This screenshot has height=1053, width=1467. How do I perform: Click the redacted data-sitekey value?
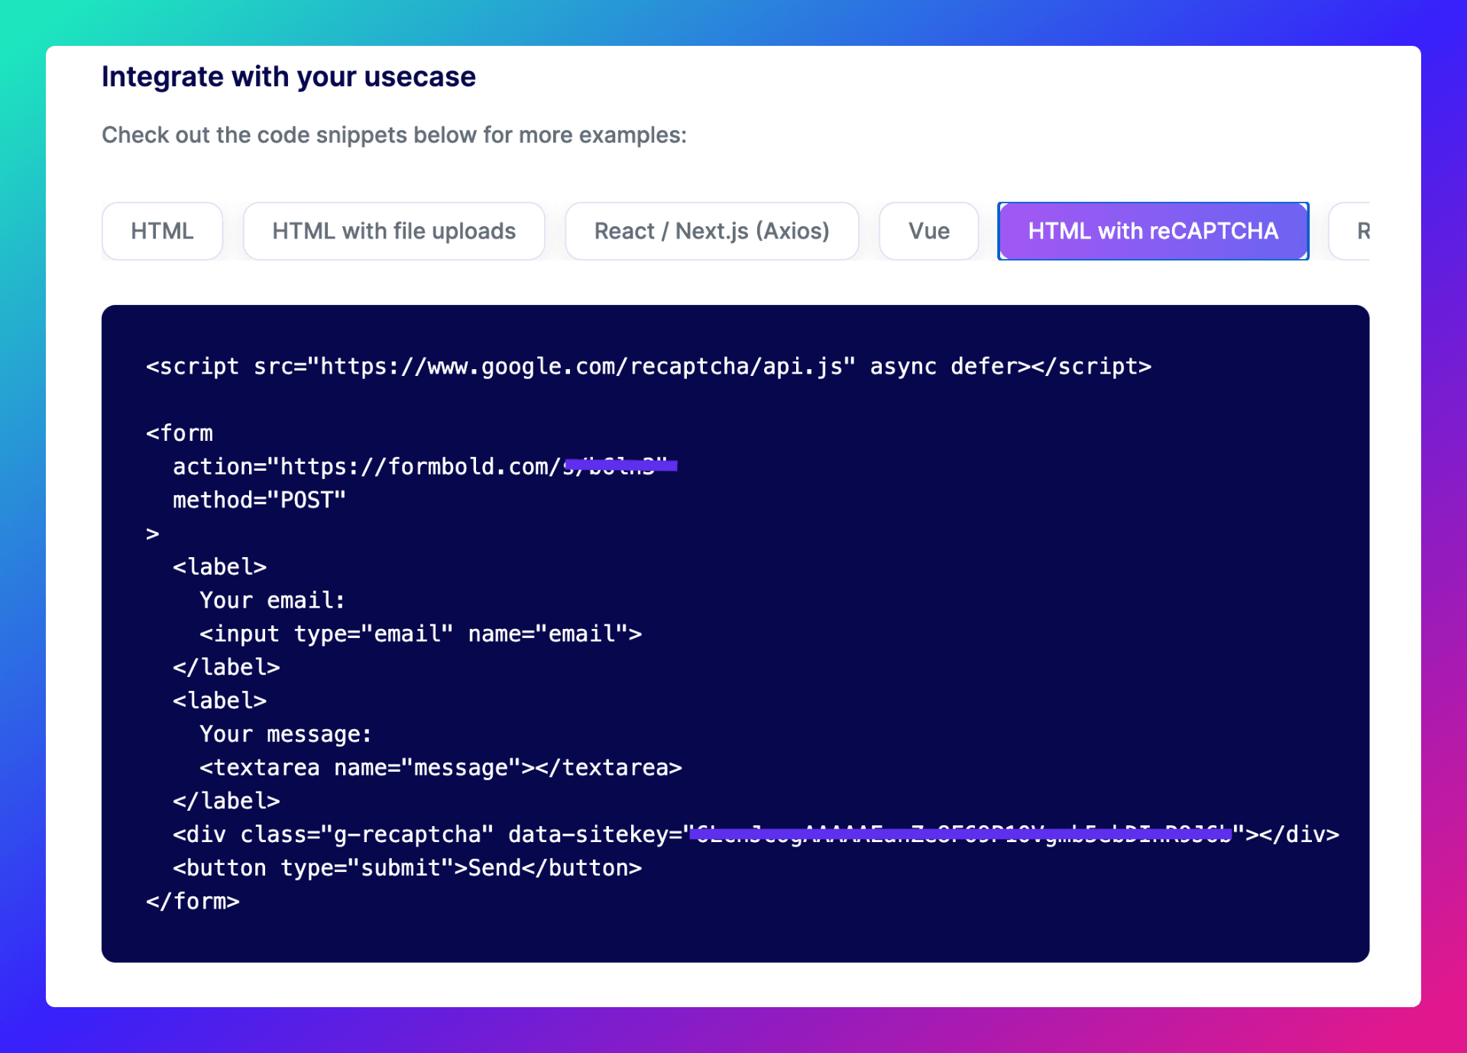[x=959, y=834]
